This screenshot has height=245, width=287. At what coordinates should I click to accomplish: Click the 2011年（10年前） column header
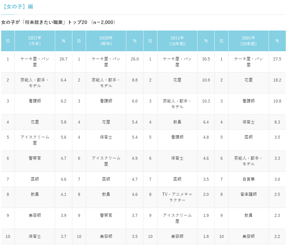click(x=177, y=41)
